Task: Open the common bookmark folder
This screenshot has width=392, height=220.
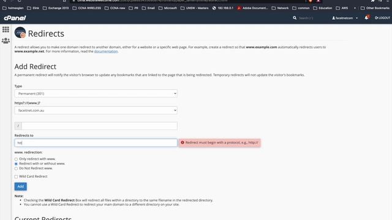Action: [301, 8]
